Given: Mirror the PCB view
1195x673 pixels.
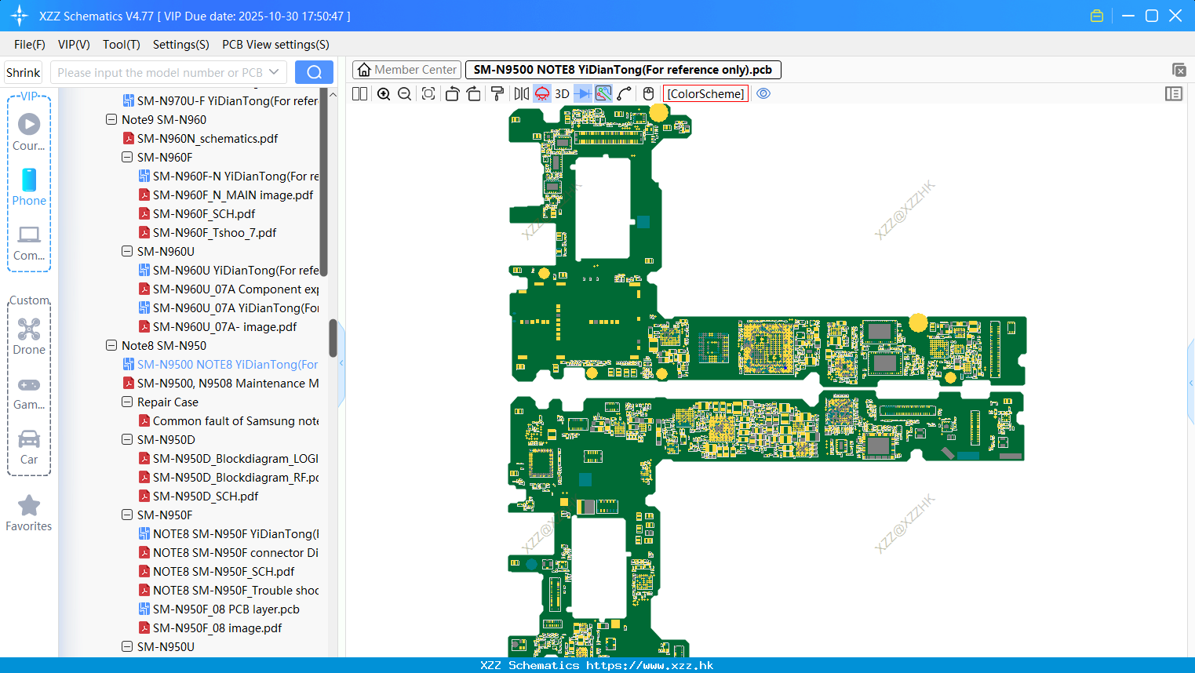Looking at the screenshot, I should click(x=522, y=93).
